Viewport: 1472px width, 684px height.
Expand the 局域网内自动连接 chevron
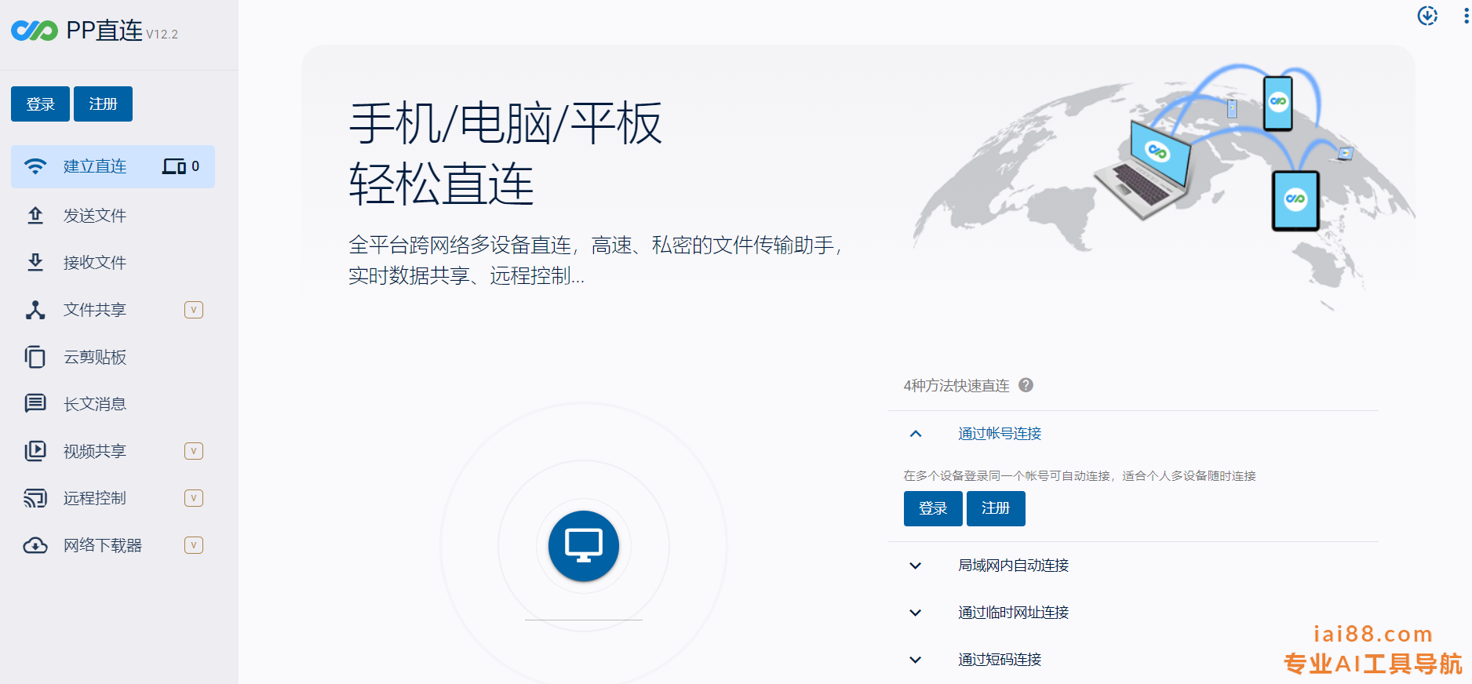pyautogui.click(x=916, y=566)
